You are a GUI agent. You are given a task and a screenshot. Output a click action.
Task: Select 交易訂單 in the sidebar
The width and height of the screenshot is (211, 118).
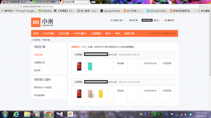[x=38, y=55]
